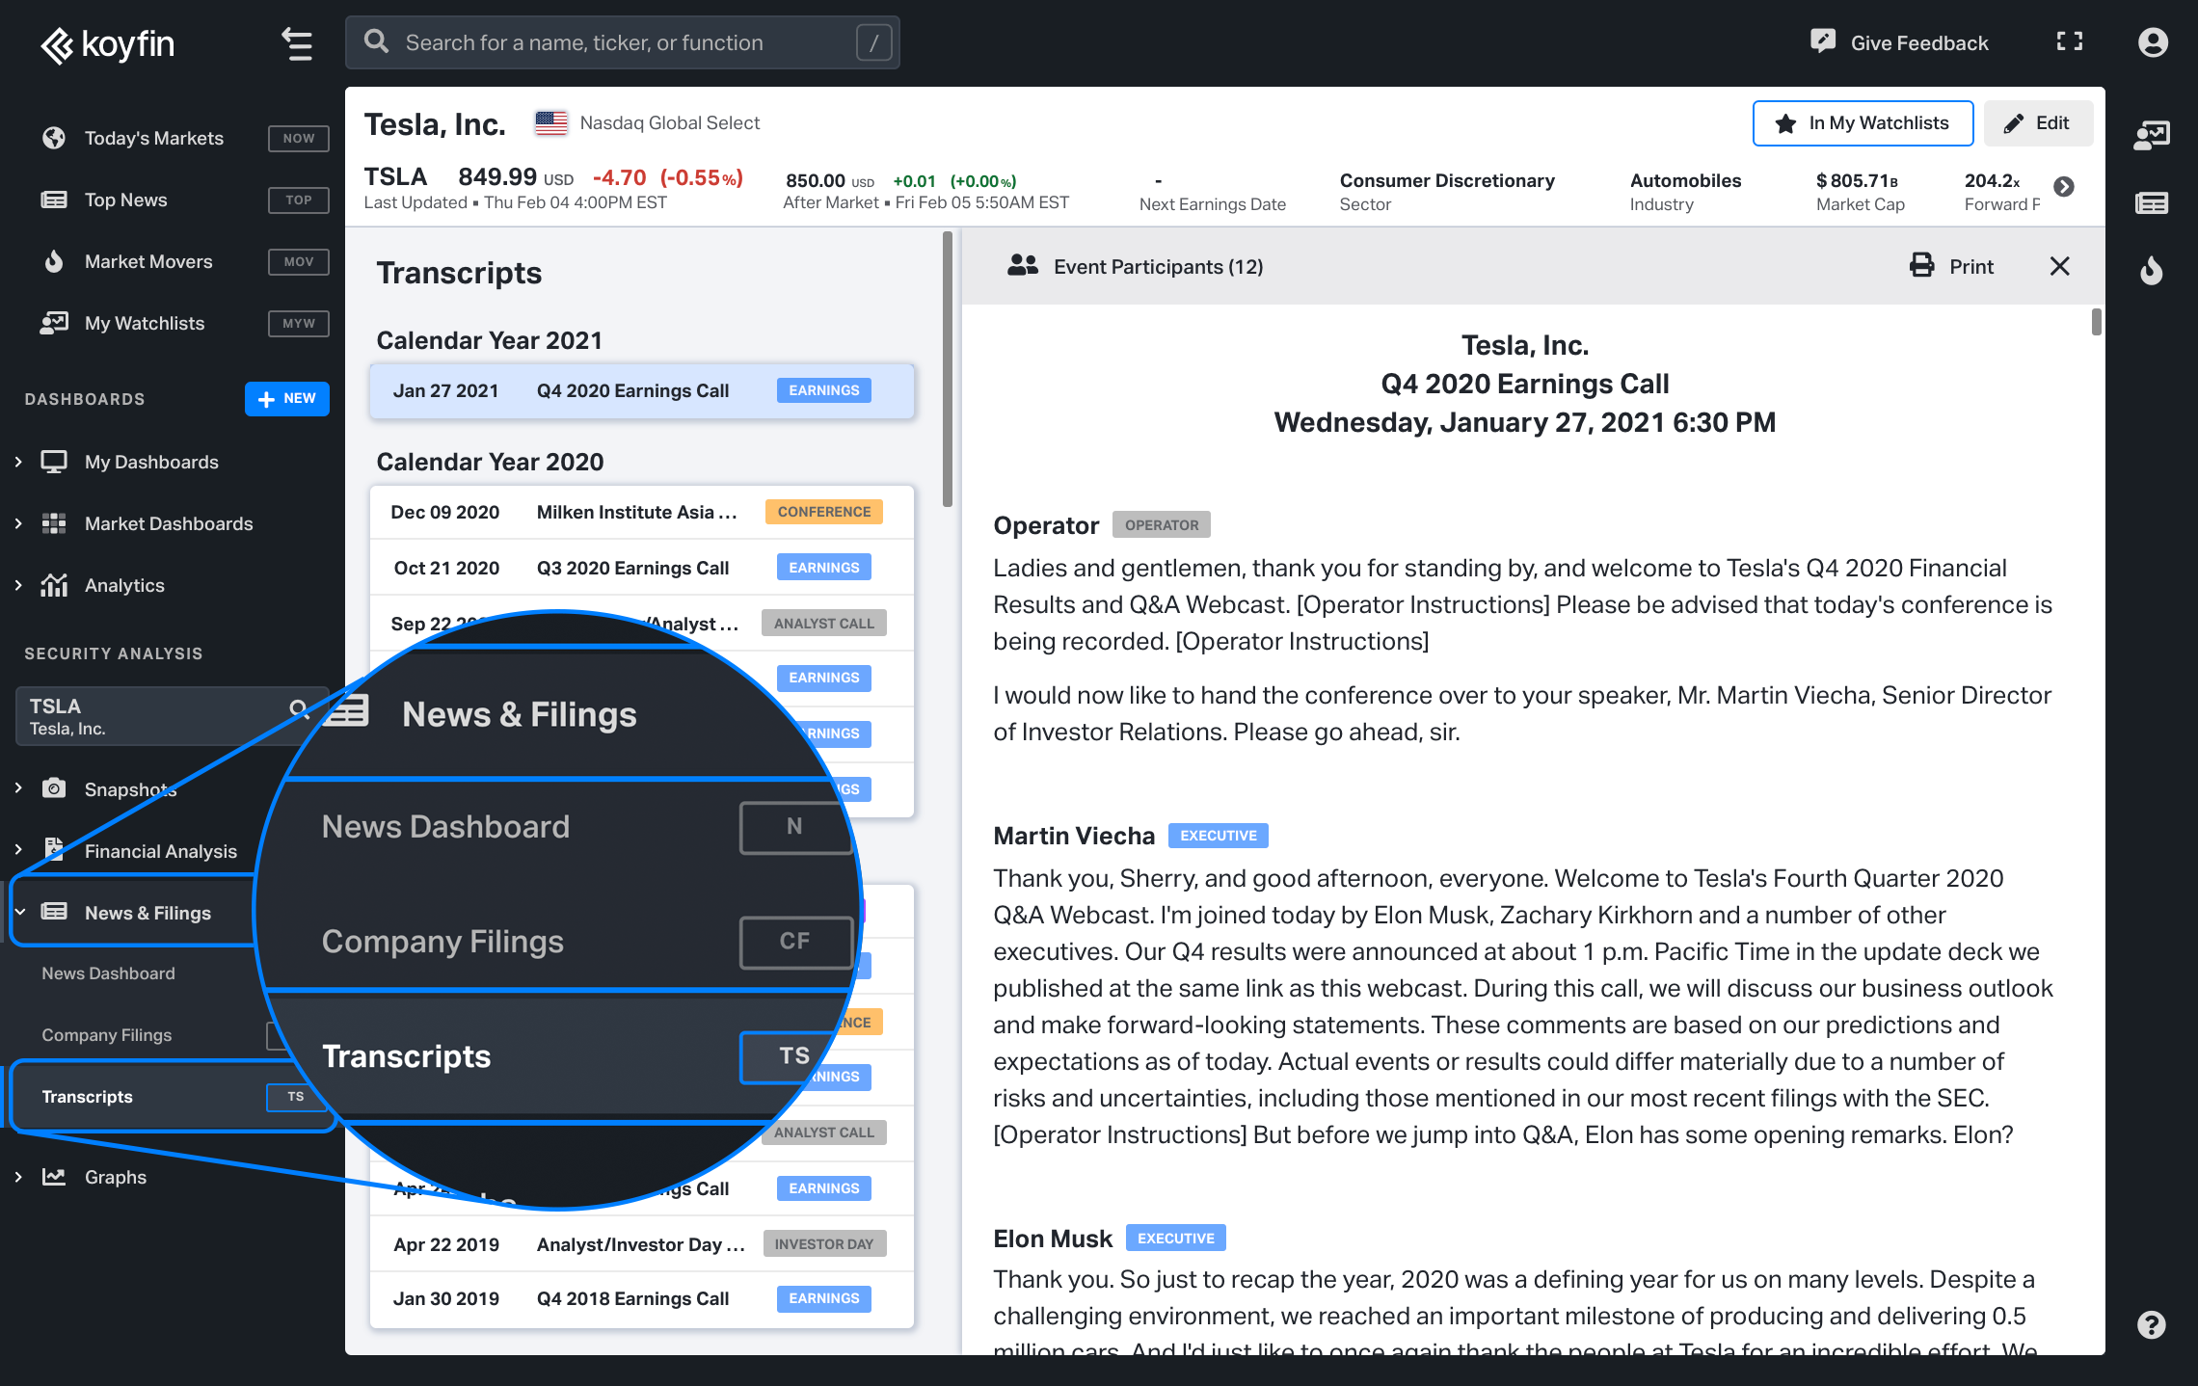Screen dimensions: 2198x1386
Task: Open Event Participants (12) list
Action: 1158,266
